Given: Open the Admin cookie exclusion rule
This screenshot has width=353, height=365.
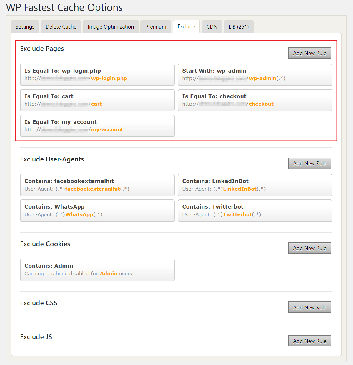Looking at the screenshot, I should pos(97,270).
